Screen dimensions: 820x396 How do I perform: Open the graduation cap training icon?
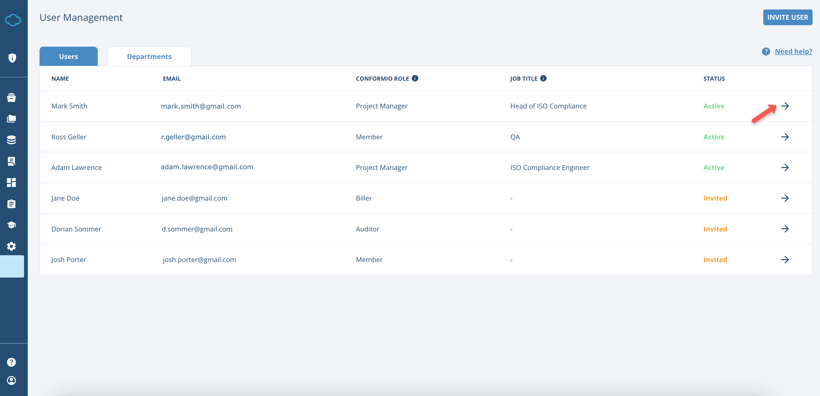[x=12, y=225]
